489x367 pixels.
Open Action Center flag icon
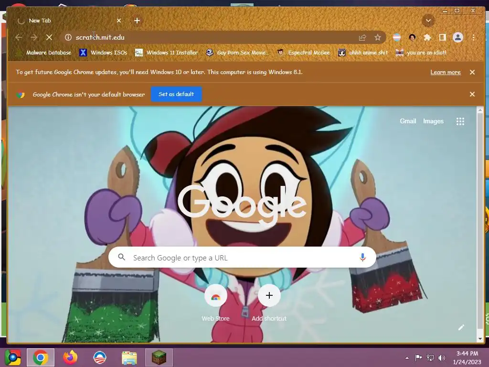418,357
